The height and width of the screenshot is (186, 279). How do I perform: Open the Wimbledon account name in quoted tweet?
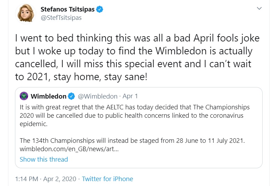[48, 96]
